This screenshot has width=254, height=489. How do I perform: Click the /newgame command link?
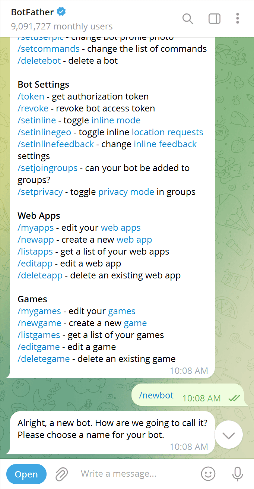(39, 323)
